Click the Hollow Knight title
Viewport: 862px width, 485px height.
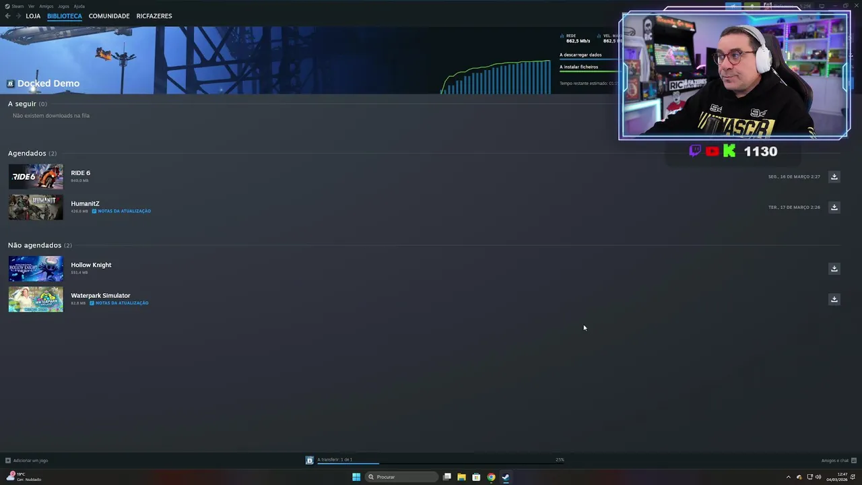pyautogui.click(x=91, y=265)
